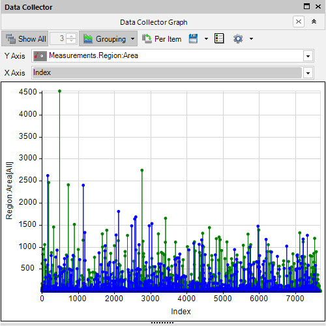This screenshot has width=326, height=326.
Task: Select the tallest green data peak
Action: (x=60, y=91)
